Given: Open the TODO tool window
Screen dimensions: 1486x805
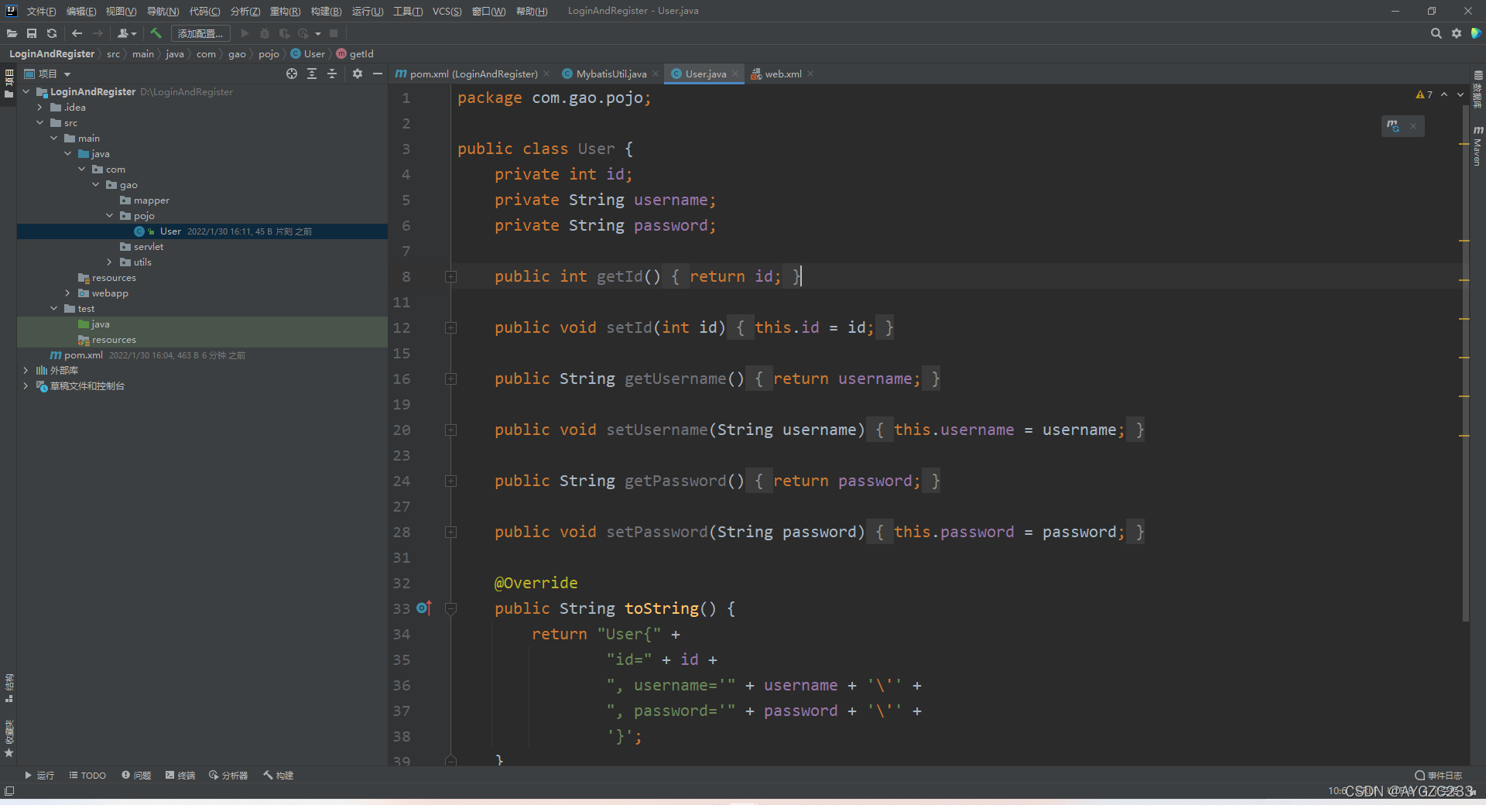Looking at the screenshot, I should [x=87, y=775].
